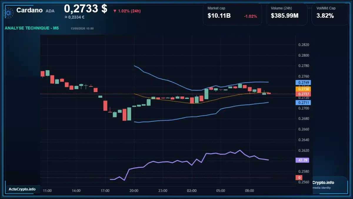Click the 0,2733 $ price value

pos(86,9)
